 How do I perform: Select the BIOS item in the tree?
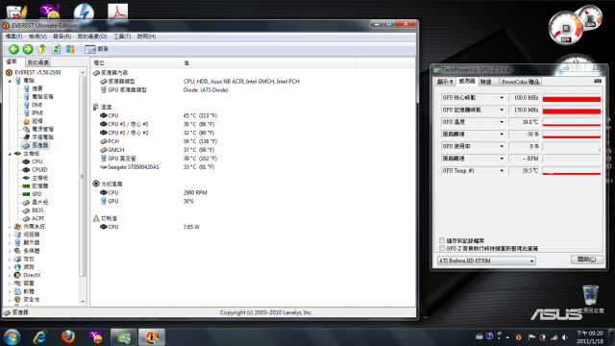pos(37,210)
